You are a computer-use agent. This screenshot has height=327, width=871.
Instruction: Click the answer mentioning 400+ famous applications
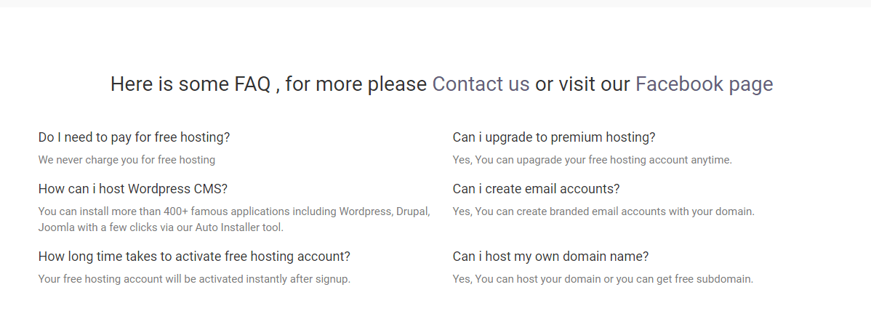[234, 219]
